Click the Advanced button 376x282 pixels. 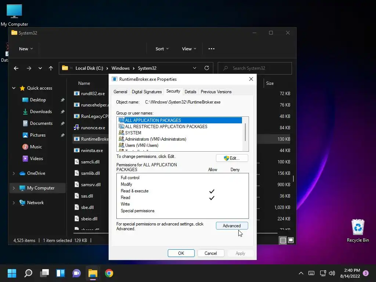pos(232,226)
